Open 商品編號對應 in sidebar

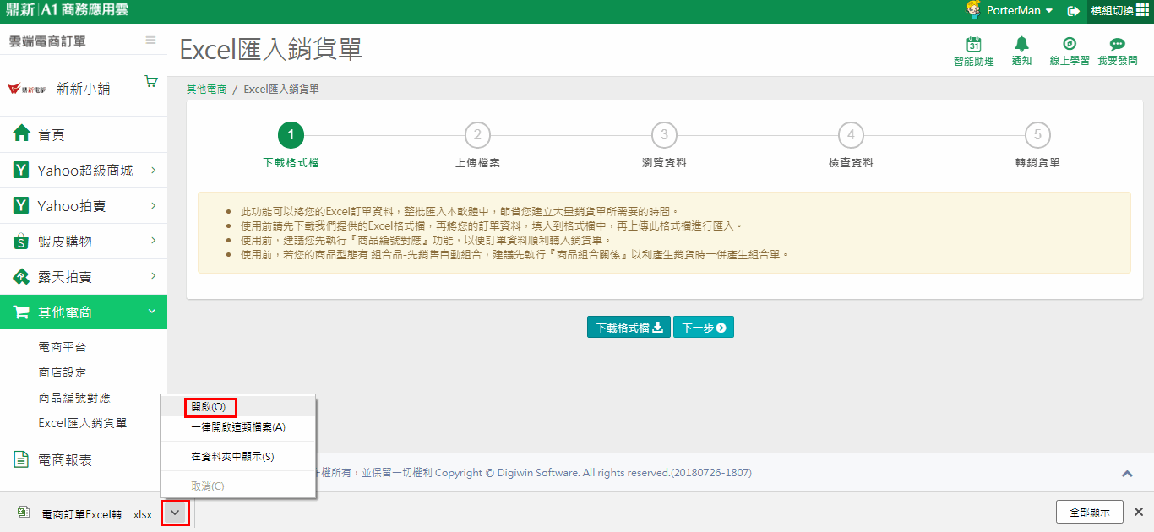74,398
